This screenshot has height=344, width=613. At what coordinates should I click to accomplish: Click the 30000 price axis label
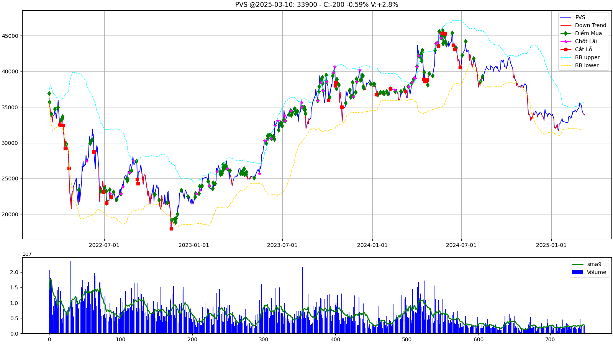pyautogui.click(x=10, y=143)
